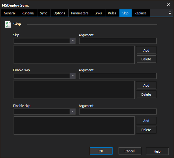Click Delete beside the Skip list

coord(146,59)
